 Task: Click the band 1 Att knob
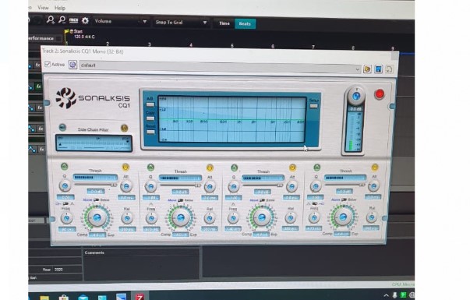126,186
